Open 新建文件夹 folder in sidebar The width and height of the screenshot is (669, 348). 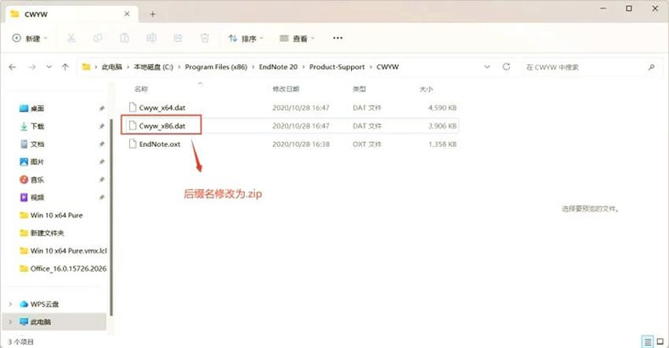point(47,233)
